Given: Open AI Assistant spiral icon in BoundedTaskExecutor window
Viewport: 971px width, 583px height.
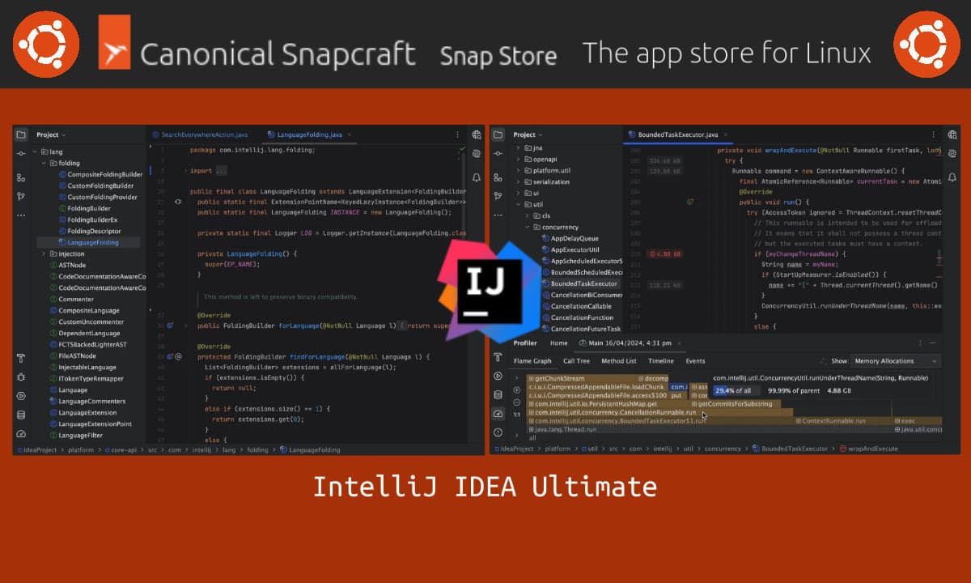Looking at the screenshot, I should point(952,154).
